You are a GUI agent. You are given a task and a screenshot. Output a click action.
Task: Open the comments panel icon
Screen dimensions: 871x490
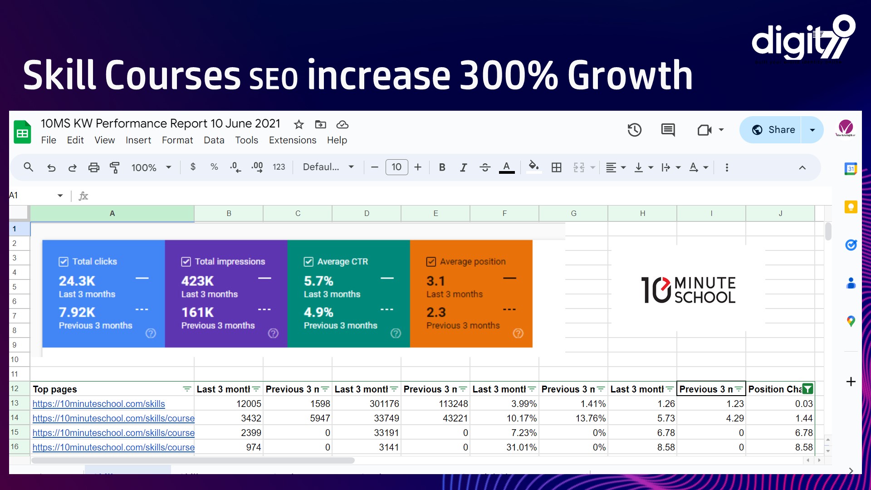668,130
